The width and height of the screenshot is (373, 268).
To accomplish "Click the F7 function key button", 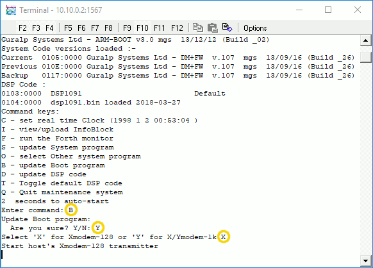I will pyautogui.click(x=95, y=28).
